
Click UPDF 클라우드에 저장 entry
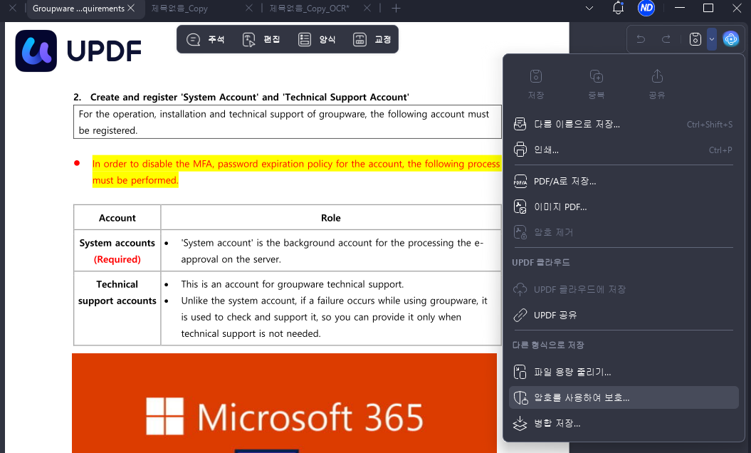(x=623, y=290)
